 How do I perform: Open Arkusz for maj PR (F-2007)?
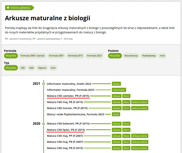tap(117, 142)
